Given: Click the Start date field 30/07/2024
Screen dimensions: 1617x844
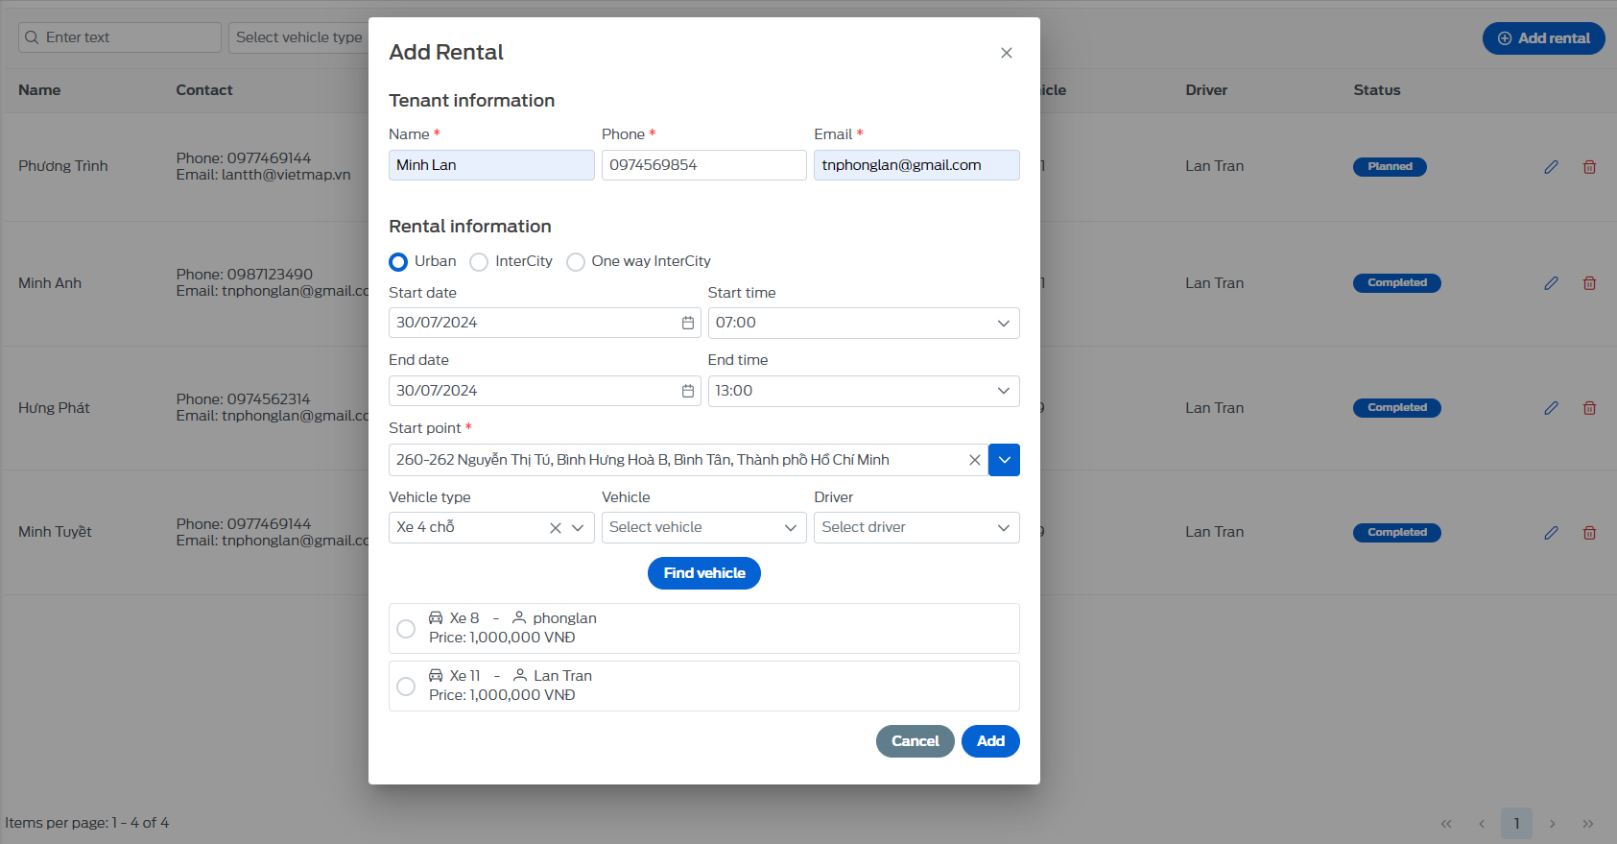Looking at the screenshot, I should (x=544, y=323).
